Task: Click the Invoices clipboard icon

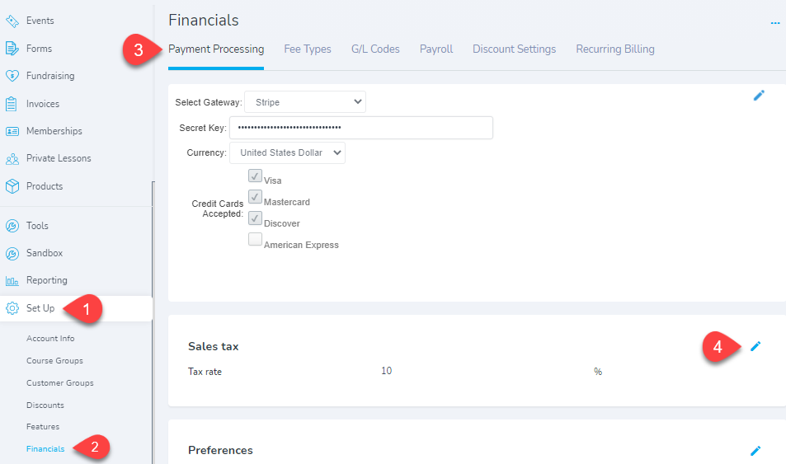Action: coord(11,104)
